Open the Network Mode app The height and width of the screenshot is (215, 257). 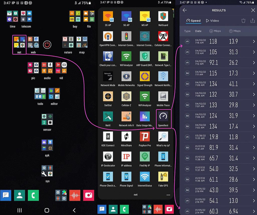pos(108,76)
